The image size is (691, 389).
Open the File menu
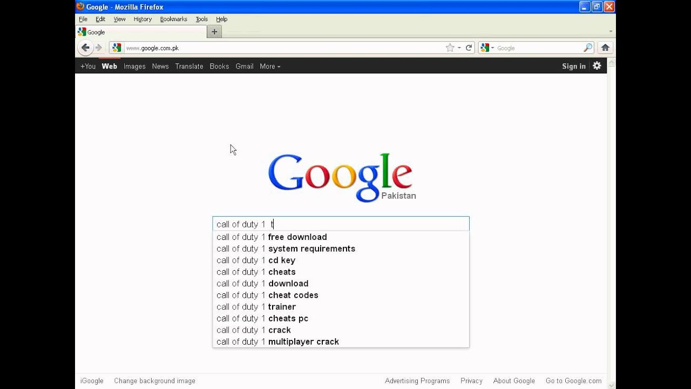[x=83, y=19]
